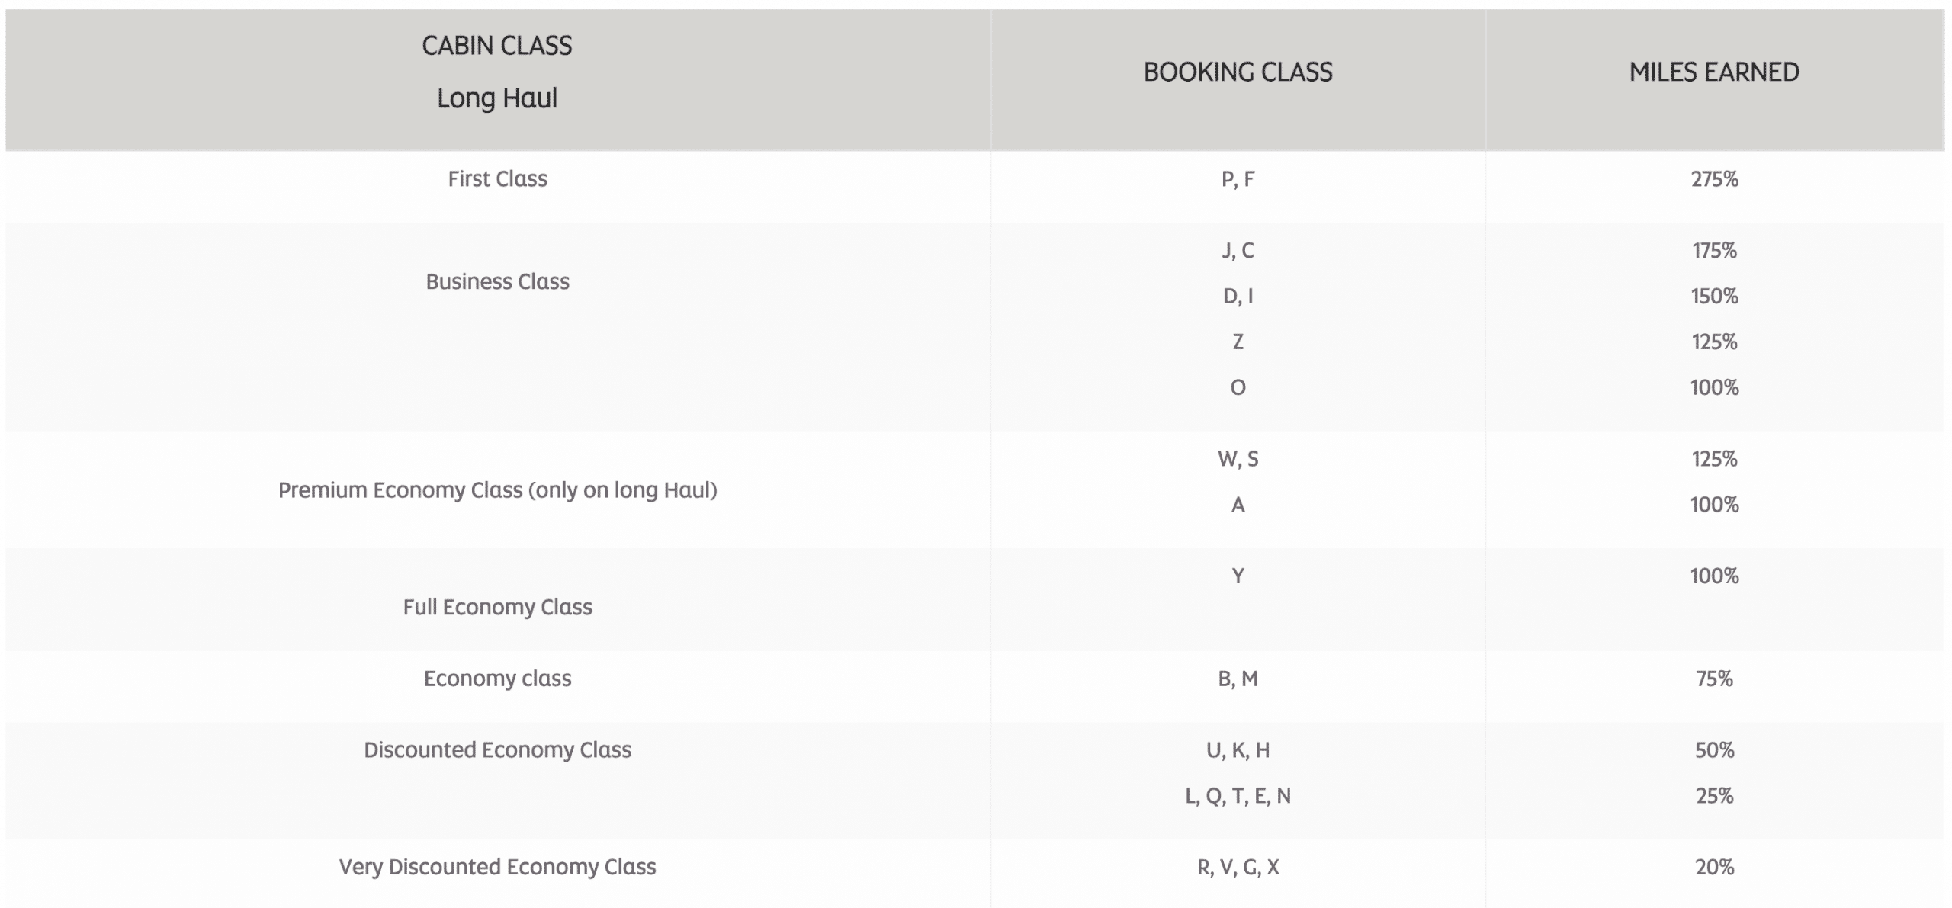1952x908 pixels.
Task: Click Premium Economy Class (only on long Haul)
Action: click(x=497, y=490)
